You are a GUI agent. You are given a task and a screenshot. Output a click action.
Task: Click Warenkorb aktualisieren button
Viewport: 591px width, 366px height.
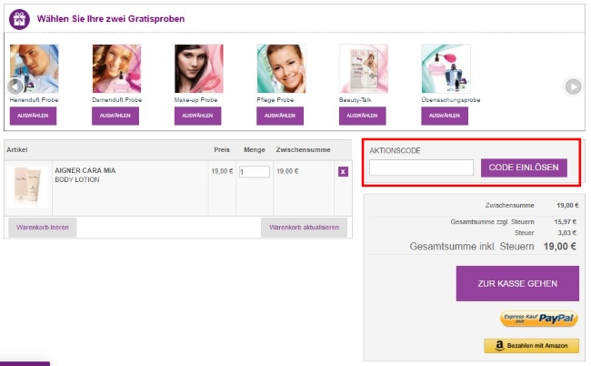305,227
